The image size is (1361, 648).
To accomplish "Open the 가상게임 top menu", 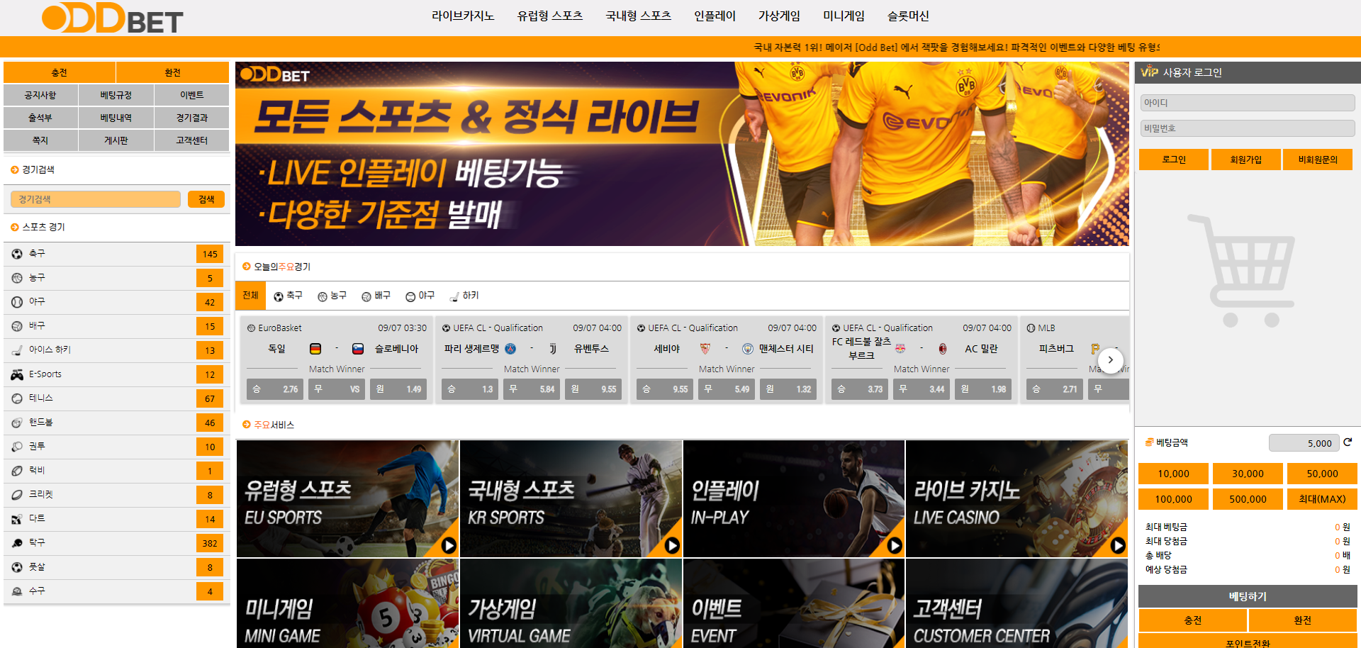I will 779,16.
